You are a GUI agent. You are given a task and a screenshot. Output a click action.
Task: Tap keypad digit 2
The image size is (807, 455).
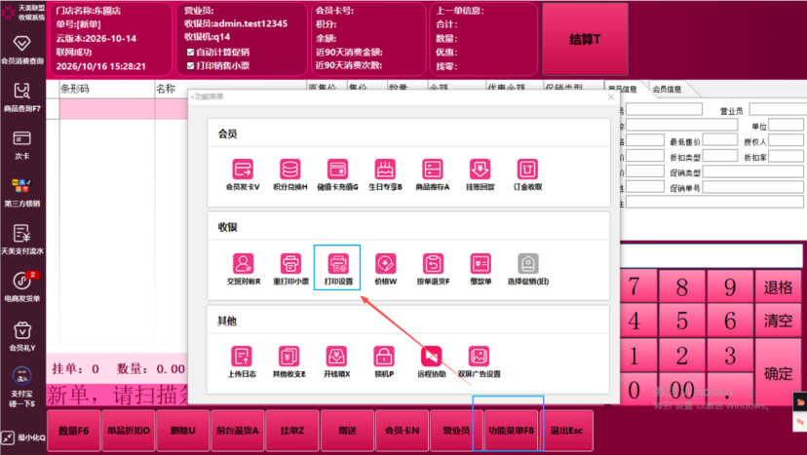(682, 356)
